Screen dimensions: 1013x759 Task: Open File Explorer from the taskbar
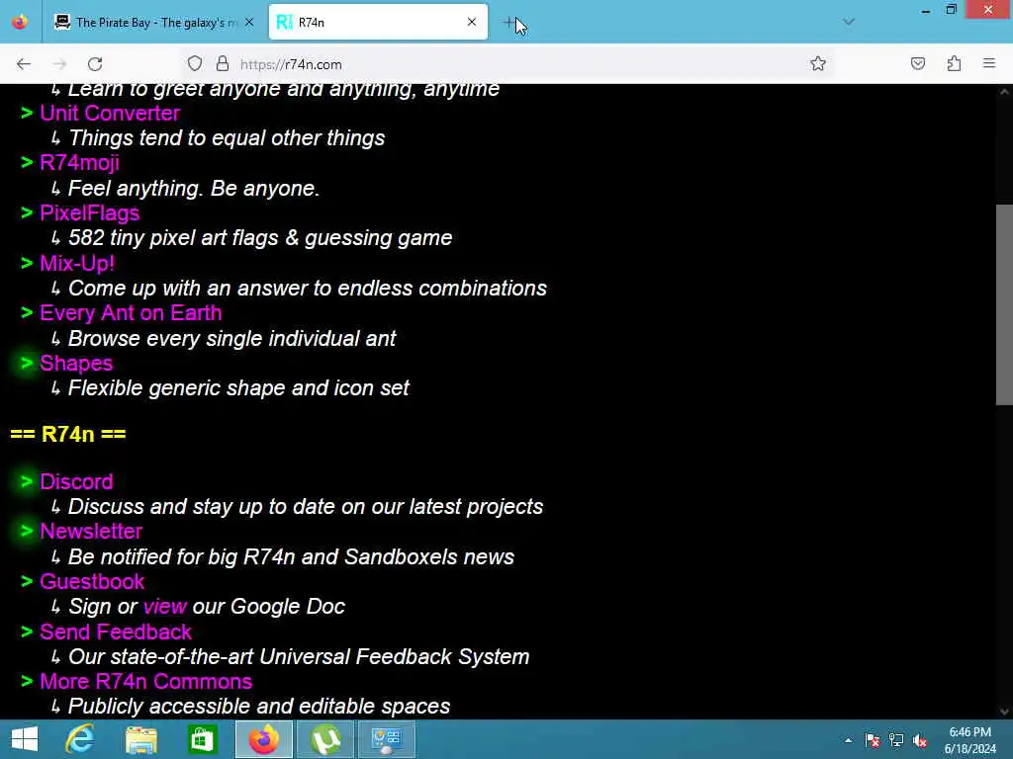[x=140, y=739]
